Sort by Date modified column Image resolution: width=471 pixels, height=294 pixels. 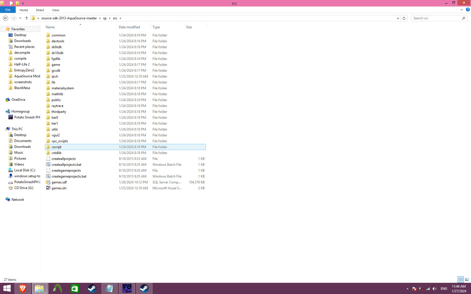129,27
